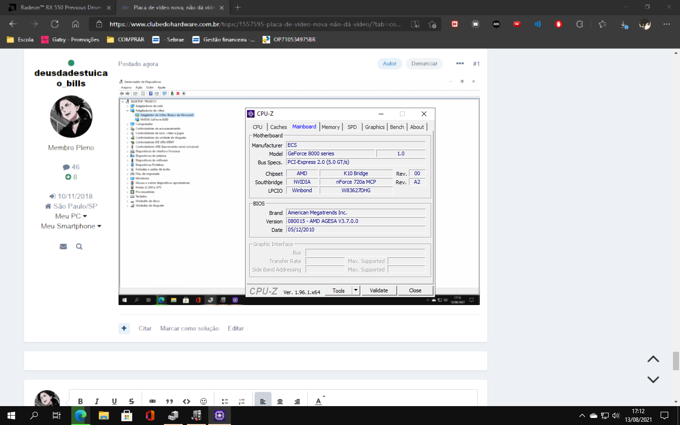
Task: Click the Autor badge on the post
Action: 390,64
